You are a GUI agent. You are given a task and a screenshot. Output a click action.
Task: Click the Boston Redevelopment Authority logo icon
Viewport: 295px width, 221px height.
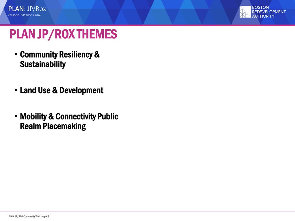click(x=245, y=12)
